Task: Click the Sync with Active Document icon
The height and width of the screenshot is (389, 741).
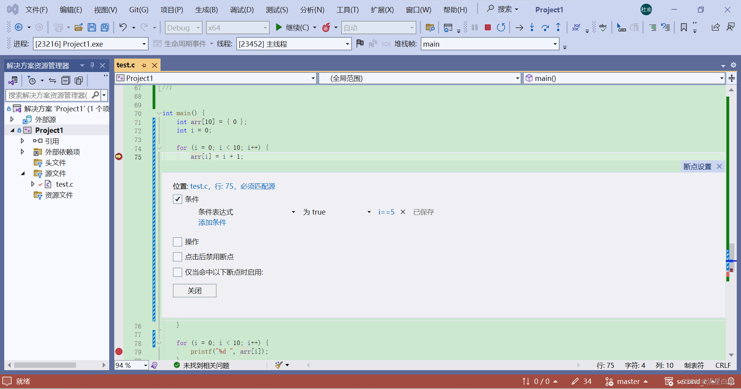Action: [52, 80]
